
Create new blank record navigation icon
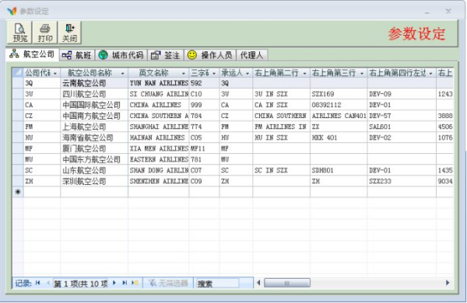pyautogui.click(x=135, y=283)
